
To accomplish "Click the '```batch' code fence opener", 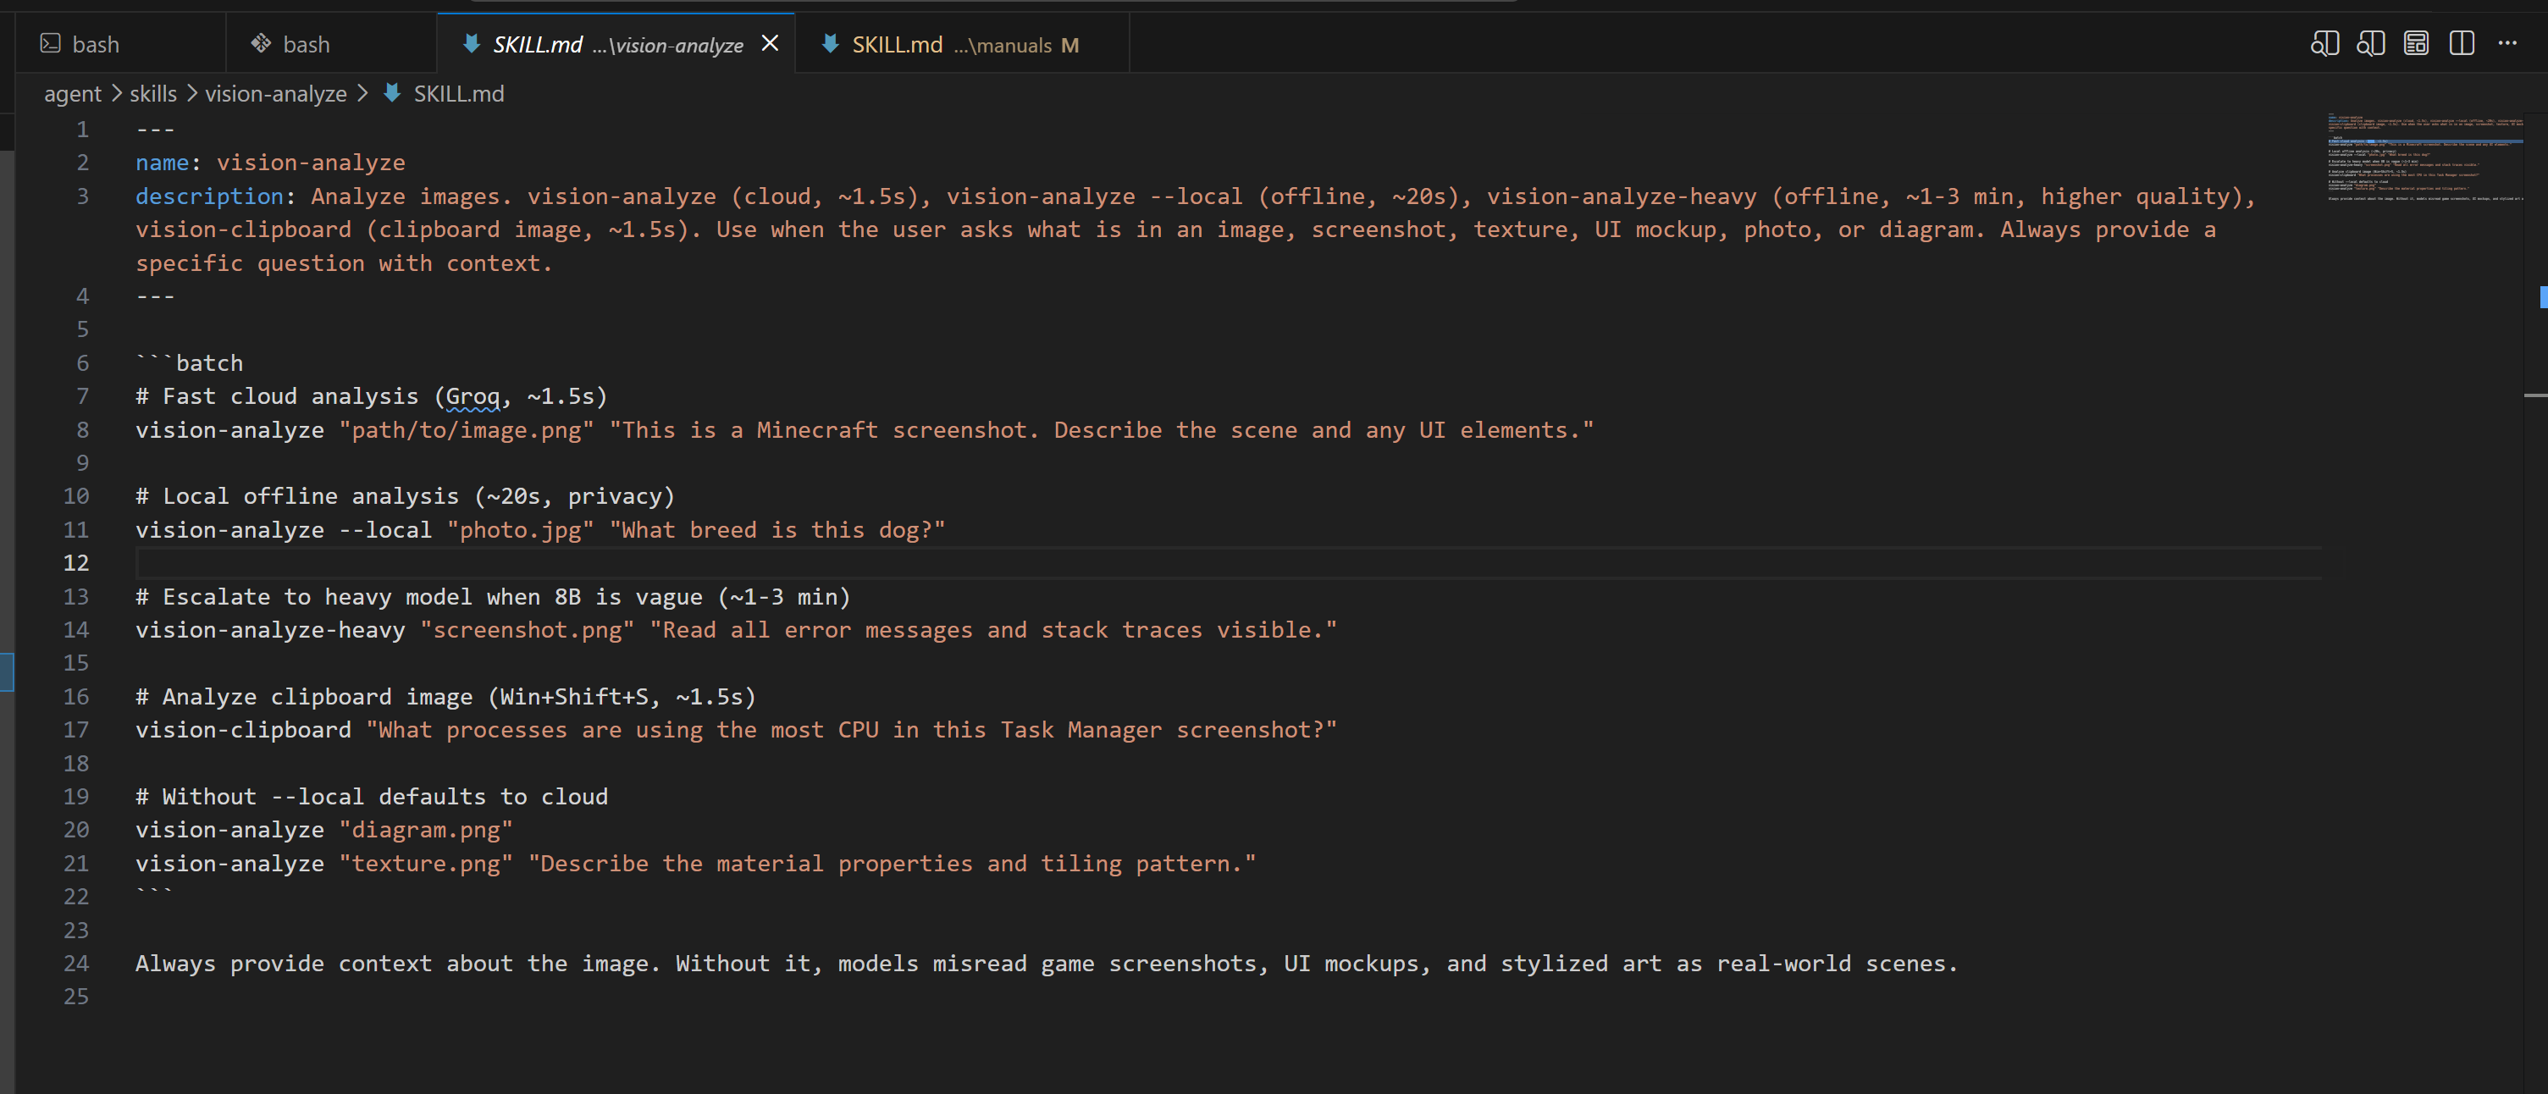I will coord(189,363).
